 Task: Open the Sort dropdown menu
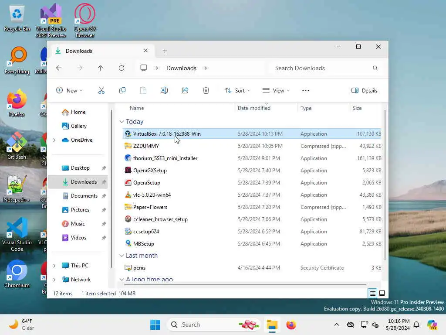(x=237, y=91)
